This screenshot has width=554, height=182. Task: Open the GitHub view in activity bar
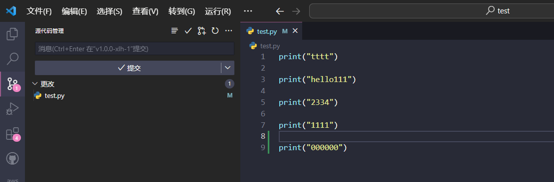point(12,159)
